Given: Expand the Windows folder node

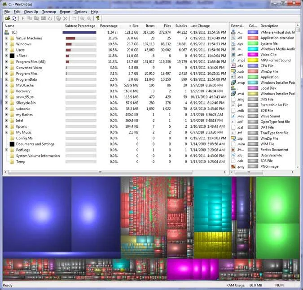Looking at the screenshot, I should point(7,44).
